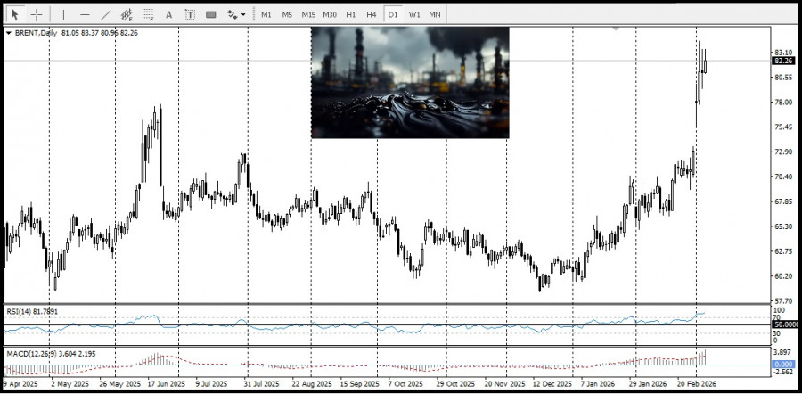The height and width of the screenshot is (394, 802).
Task: Click the MN monthly timeframe button
Action: (x=435, y=14)
